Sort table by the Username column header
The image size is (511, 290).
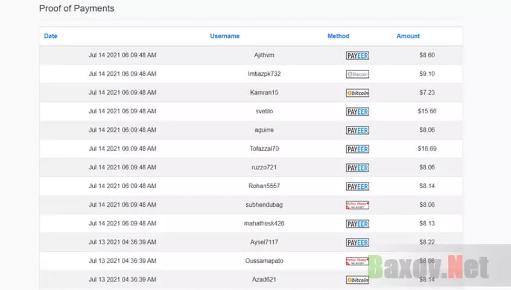(x=224, y=36)
